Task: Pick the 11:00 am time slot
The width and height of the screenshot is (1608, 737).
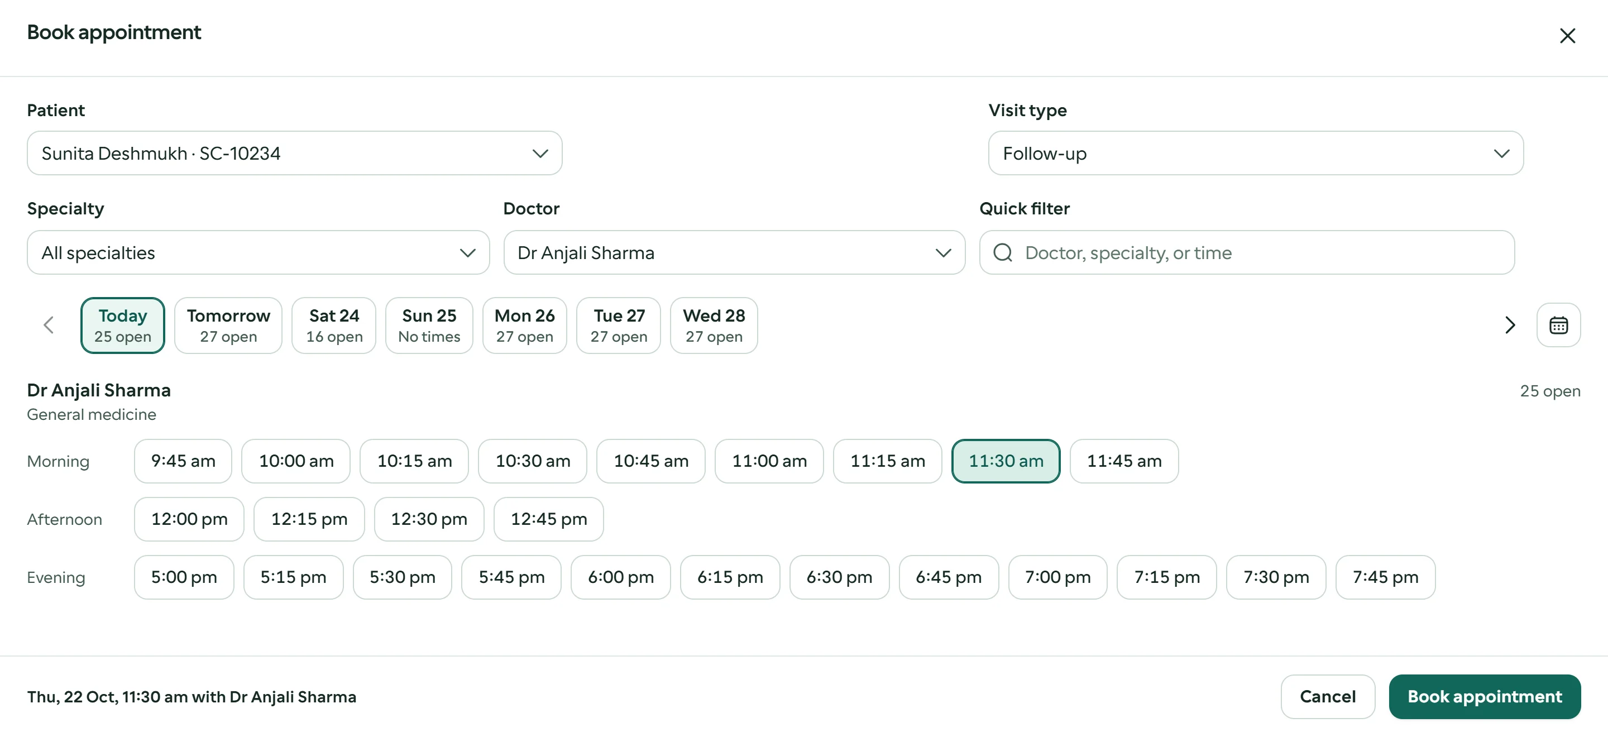Action: [x=769, y=461]
